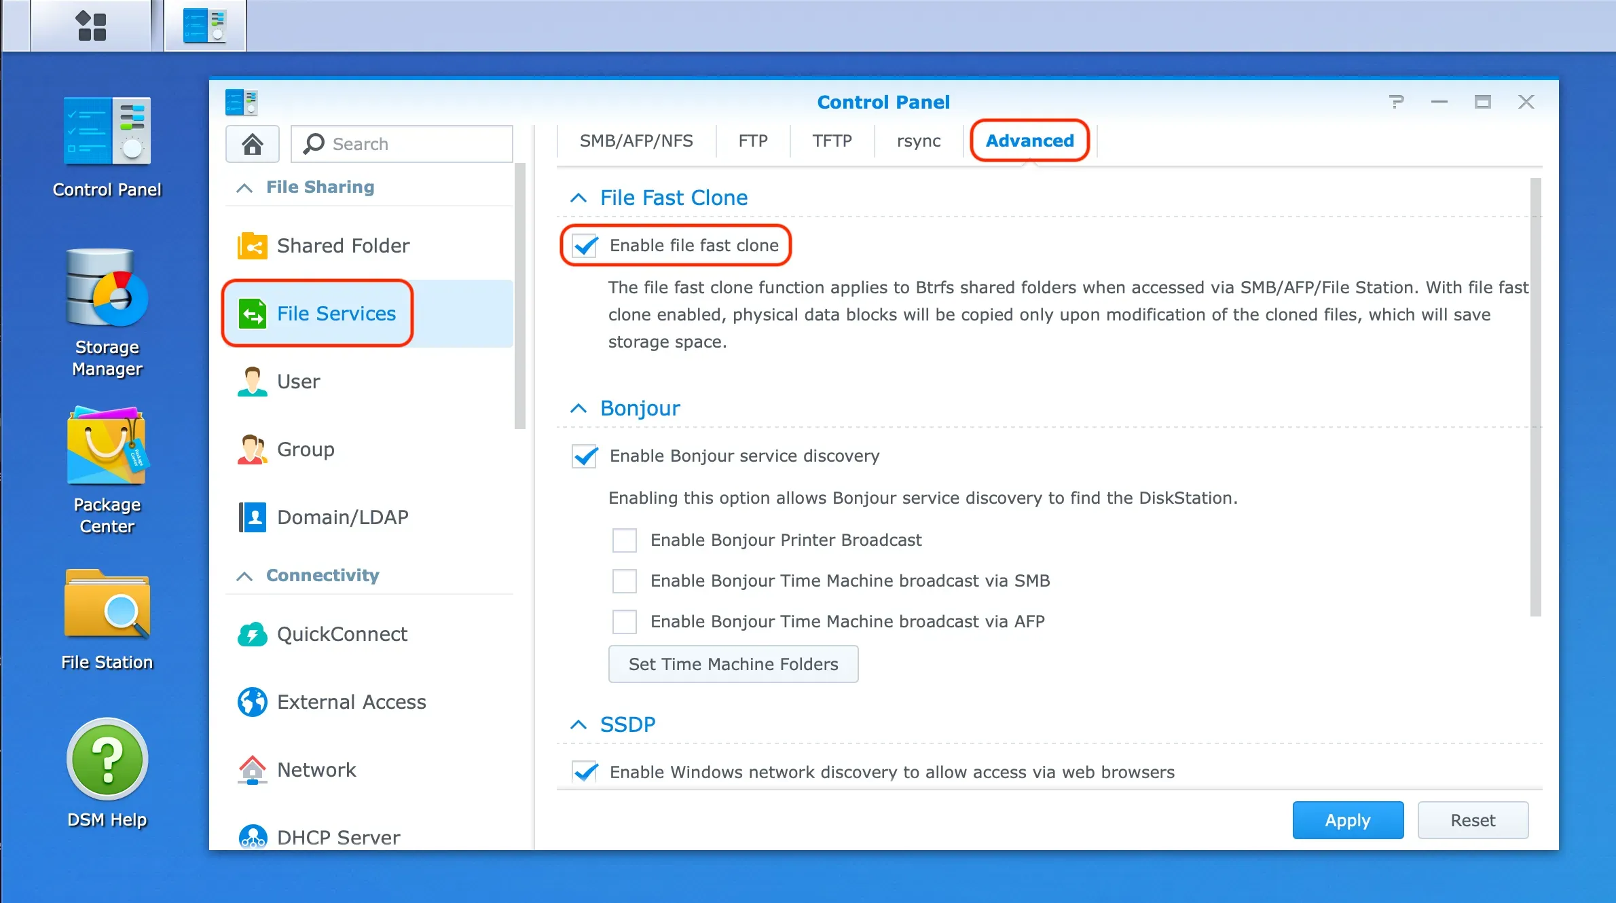Enable Bonjour Printer Broadcast
The image size is (1616, 903).
click(624, 540)
